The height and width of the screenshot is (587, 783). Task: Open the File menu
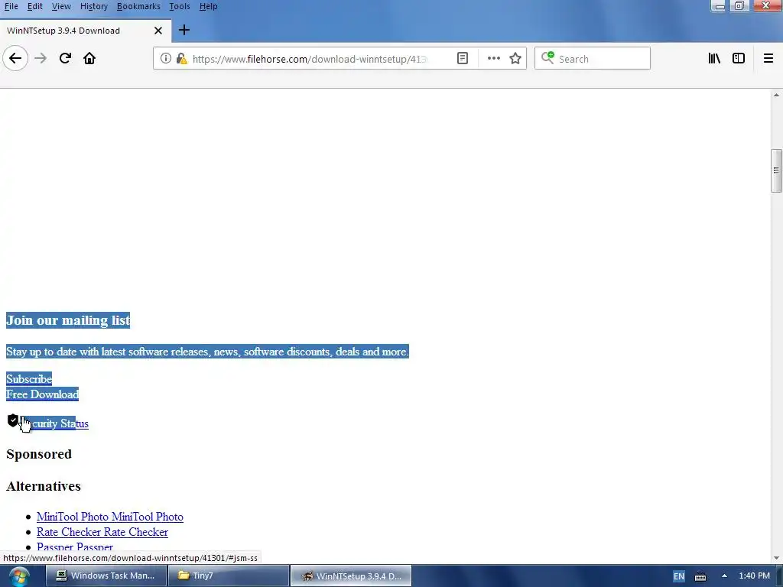(11, 6)
